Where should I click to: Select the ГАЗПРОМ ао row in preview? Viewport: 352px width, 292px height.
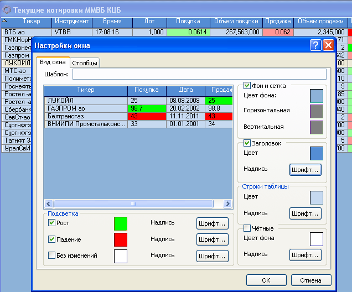point(138,108)
